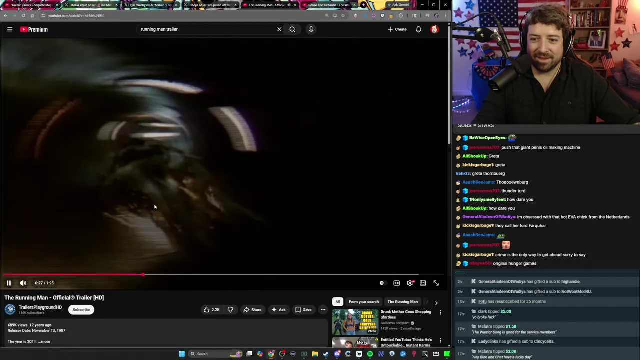
Task: Open the notifications bell
Action: [418, 29]
